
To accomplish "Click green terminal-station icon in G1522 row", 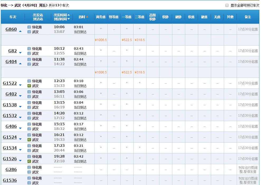I will 29,86.
